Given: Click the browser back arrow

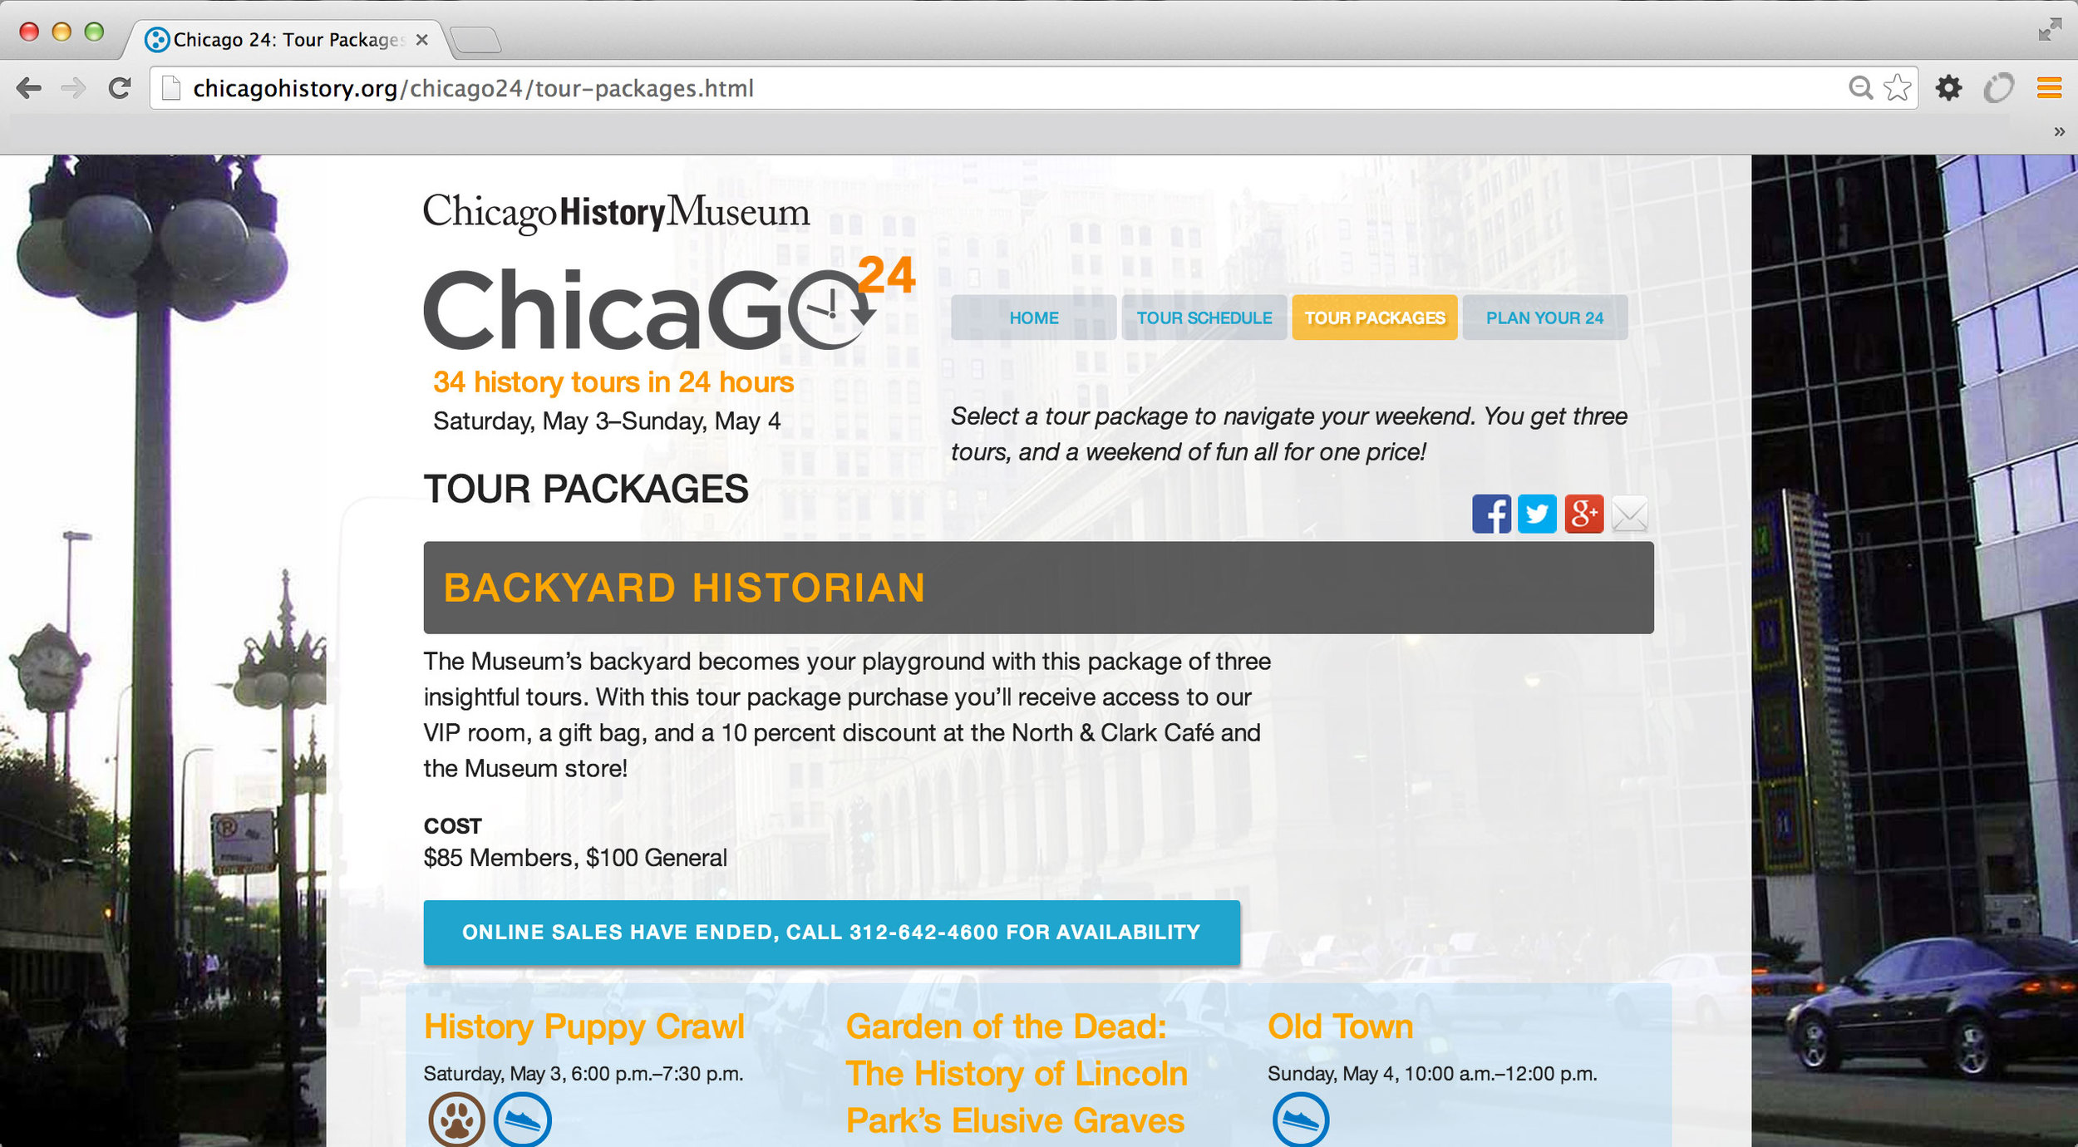Looking at the screenshot, I should coord(29,88).
